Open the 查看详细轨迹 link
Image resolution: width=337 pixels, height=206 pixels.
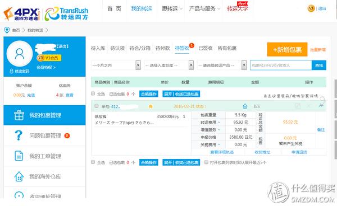222,152
